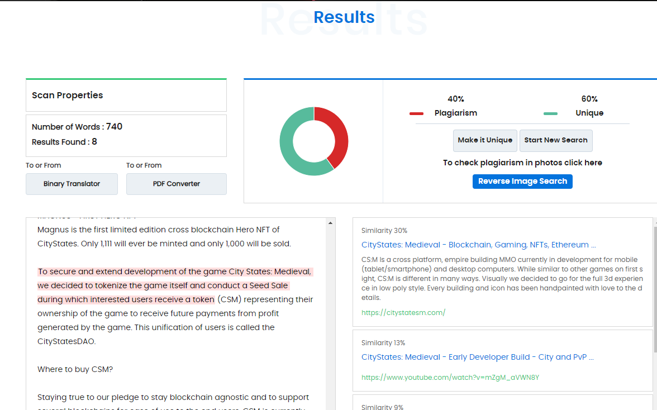This screenshot has width=657, height=410.
Task: Open the CityStates: Medieval Blockchain Gaming result link
Action: pyautogui.click(x=478, y=245)
